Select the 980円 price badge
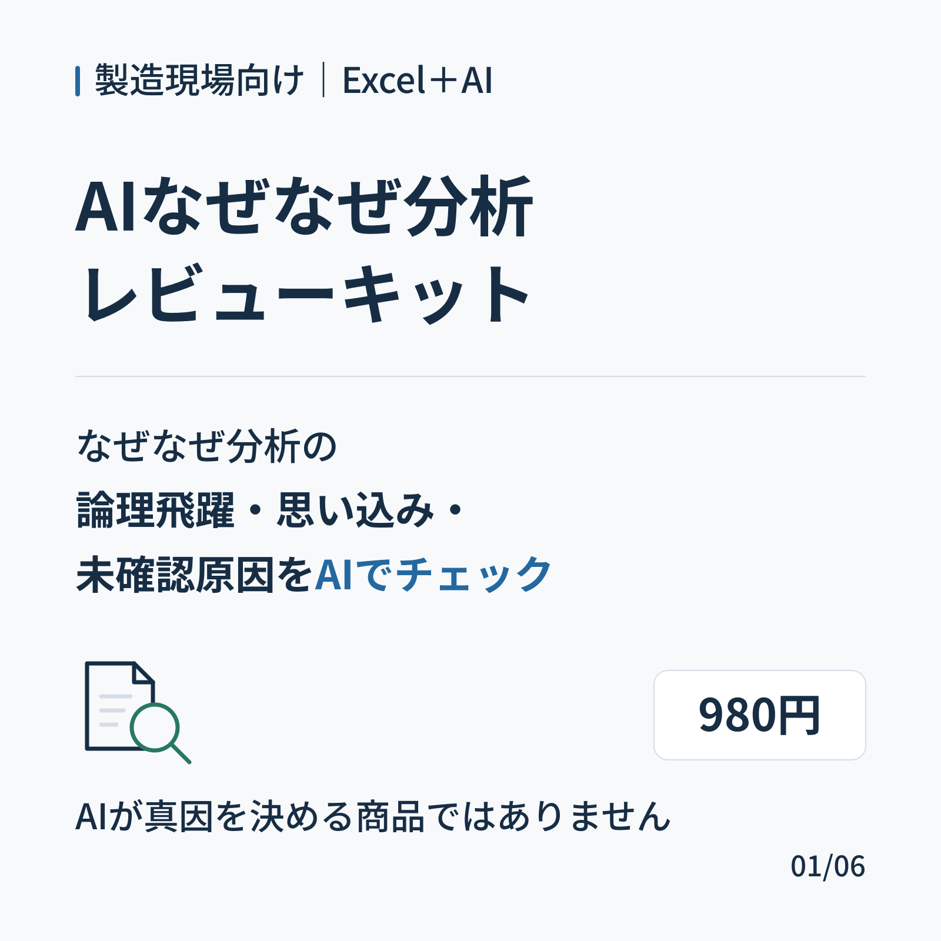Image resolution: width=941 pixels, height=941 pixels. 759,715
